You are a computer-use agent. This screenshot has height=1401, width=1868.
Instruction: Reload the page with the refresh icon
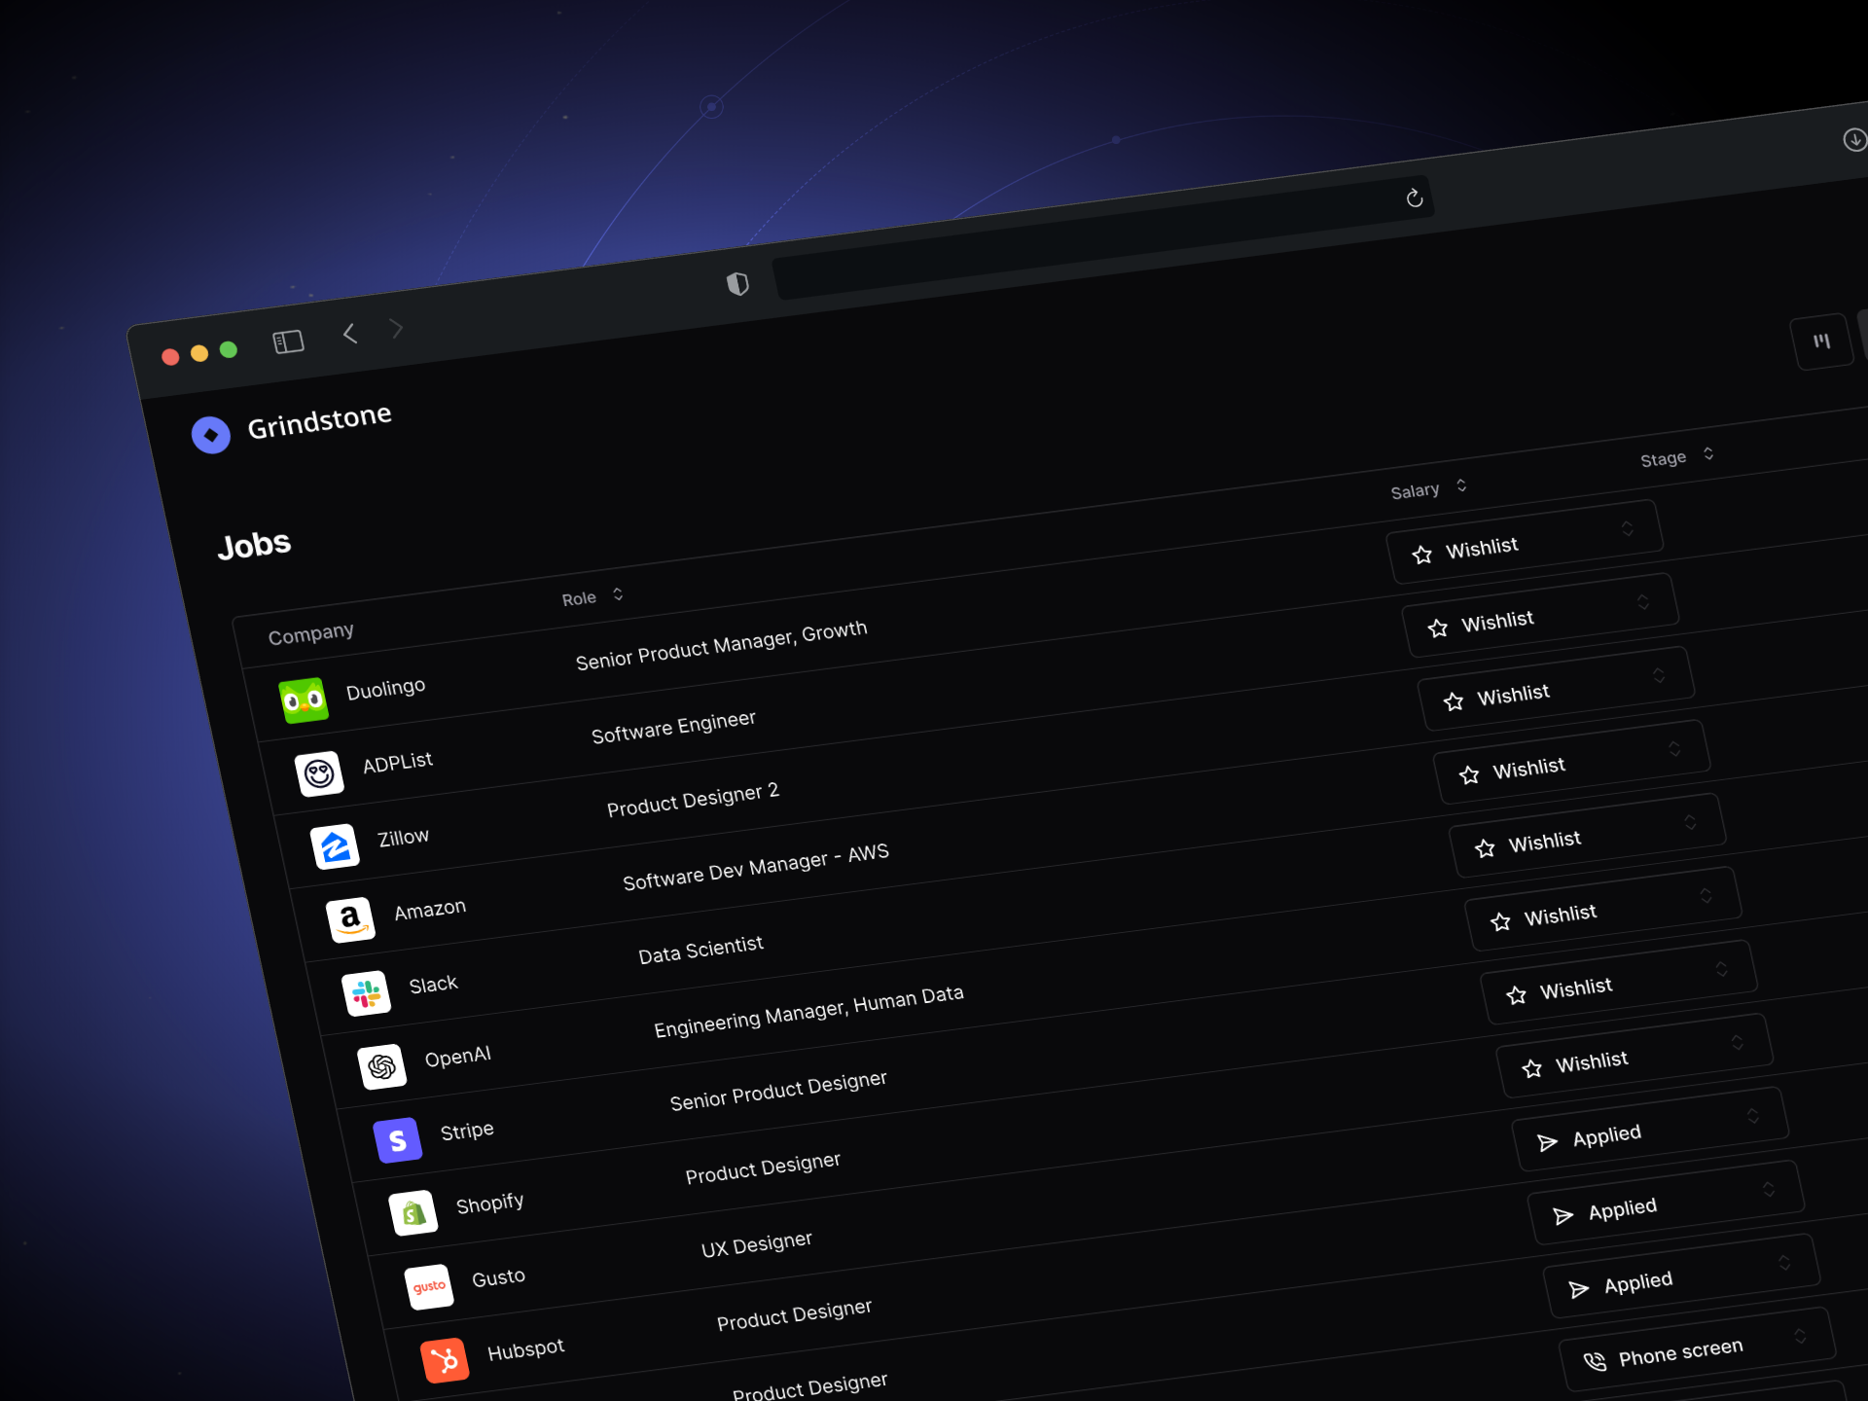point(1415,198)
